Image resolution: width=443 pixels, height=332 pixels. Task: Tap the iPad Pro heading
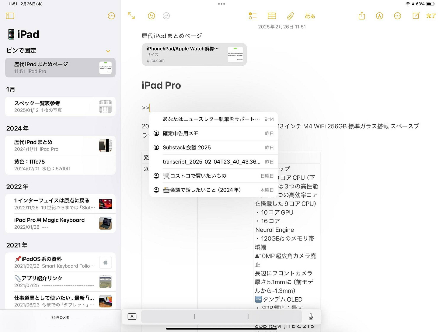(161, 85)
